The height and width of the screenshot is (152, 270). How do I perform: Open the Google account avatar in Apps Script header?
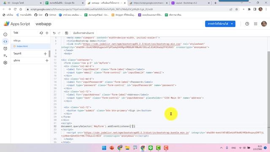[x=264, y=24]
